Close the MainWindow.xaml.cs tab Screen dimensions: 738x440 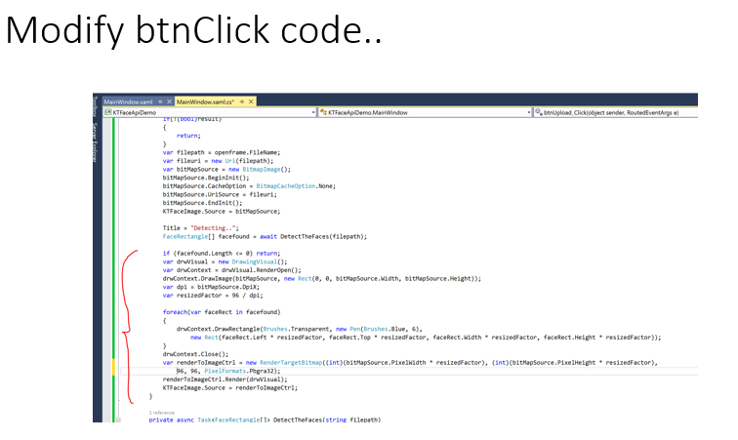tap(252, 101)
